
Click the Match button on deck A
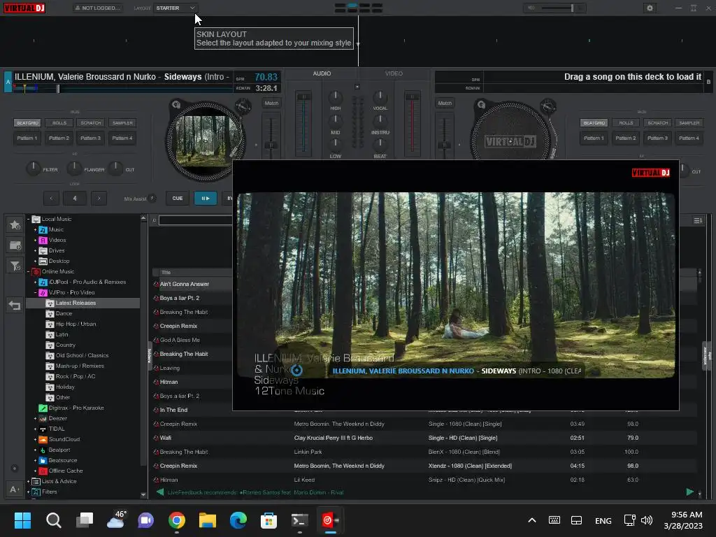click(x=271, y=103)
